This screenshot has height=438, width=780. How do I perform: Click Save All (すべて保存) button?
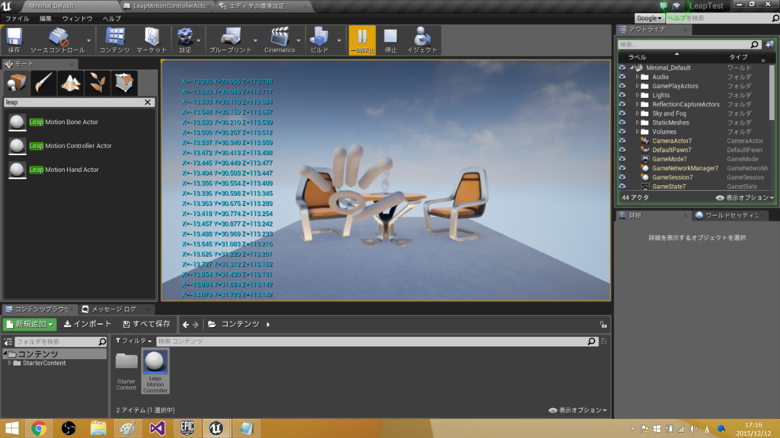147,324
